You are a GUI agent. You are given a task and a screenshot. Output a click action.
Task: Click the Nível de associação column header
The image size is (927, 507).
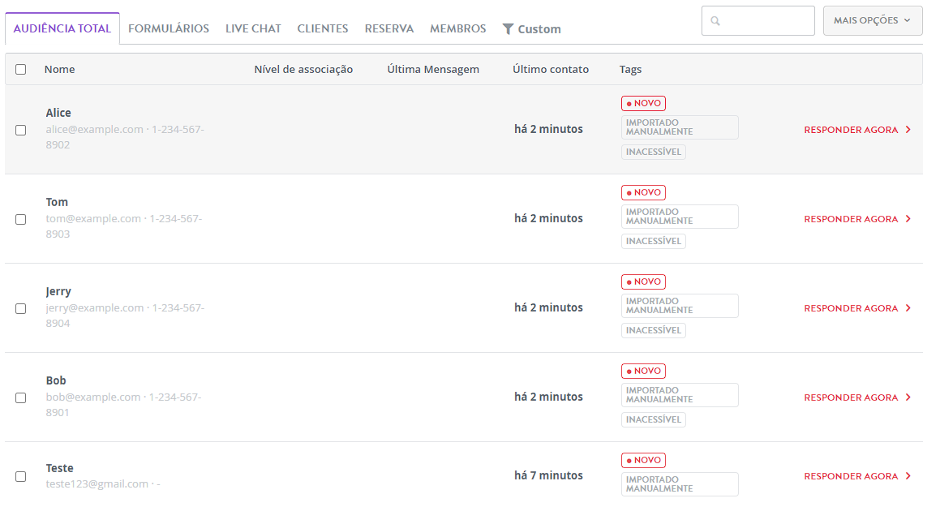[x=303, y=69]
